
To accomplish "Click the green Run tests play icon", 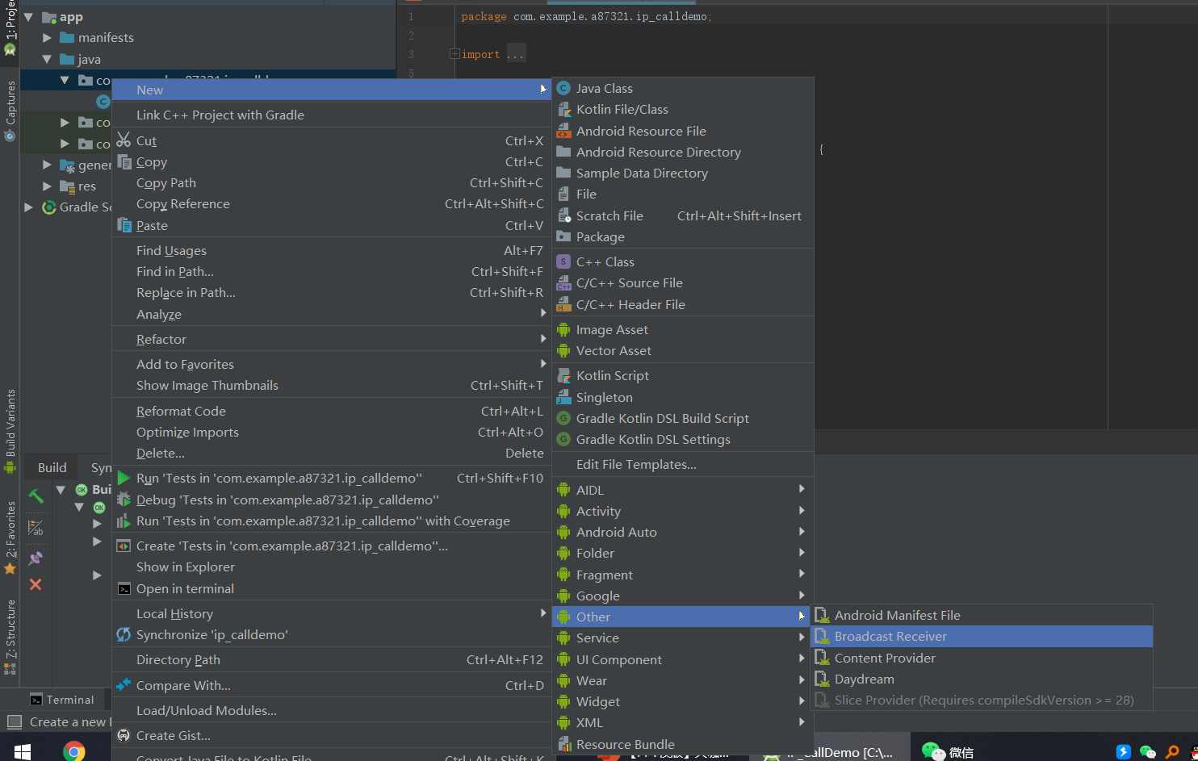I will [x=124, y=478].
